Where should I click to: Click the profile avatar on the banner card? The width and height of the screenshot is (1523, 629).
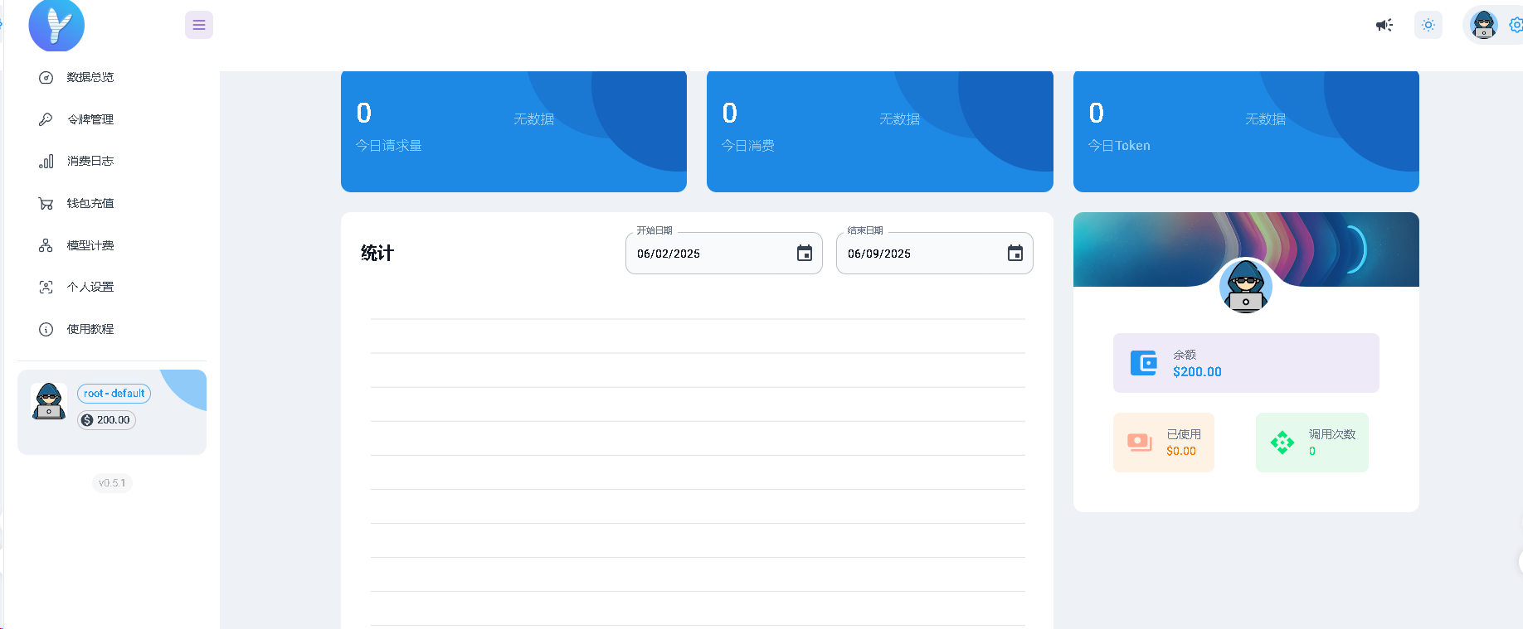point(1246,286)
